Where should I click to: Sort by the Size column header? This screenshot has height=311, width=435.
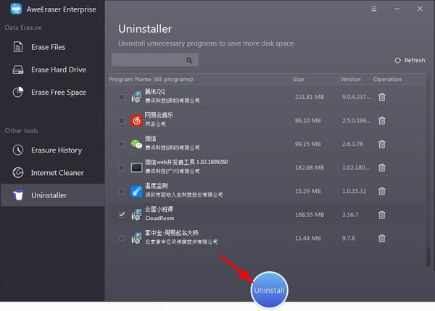click(x=298, y=79)
